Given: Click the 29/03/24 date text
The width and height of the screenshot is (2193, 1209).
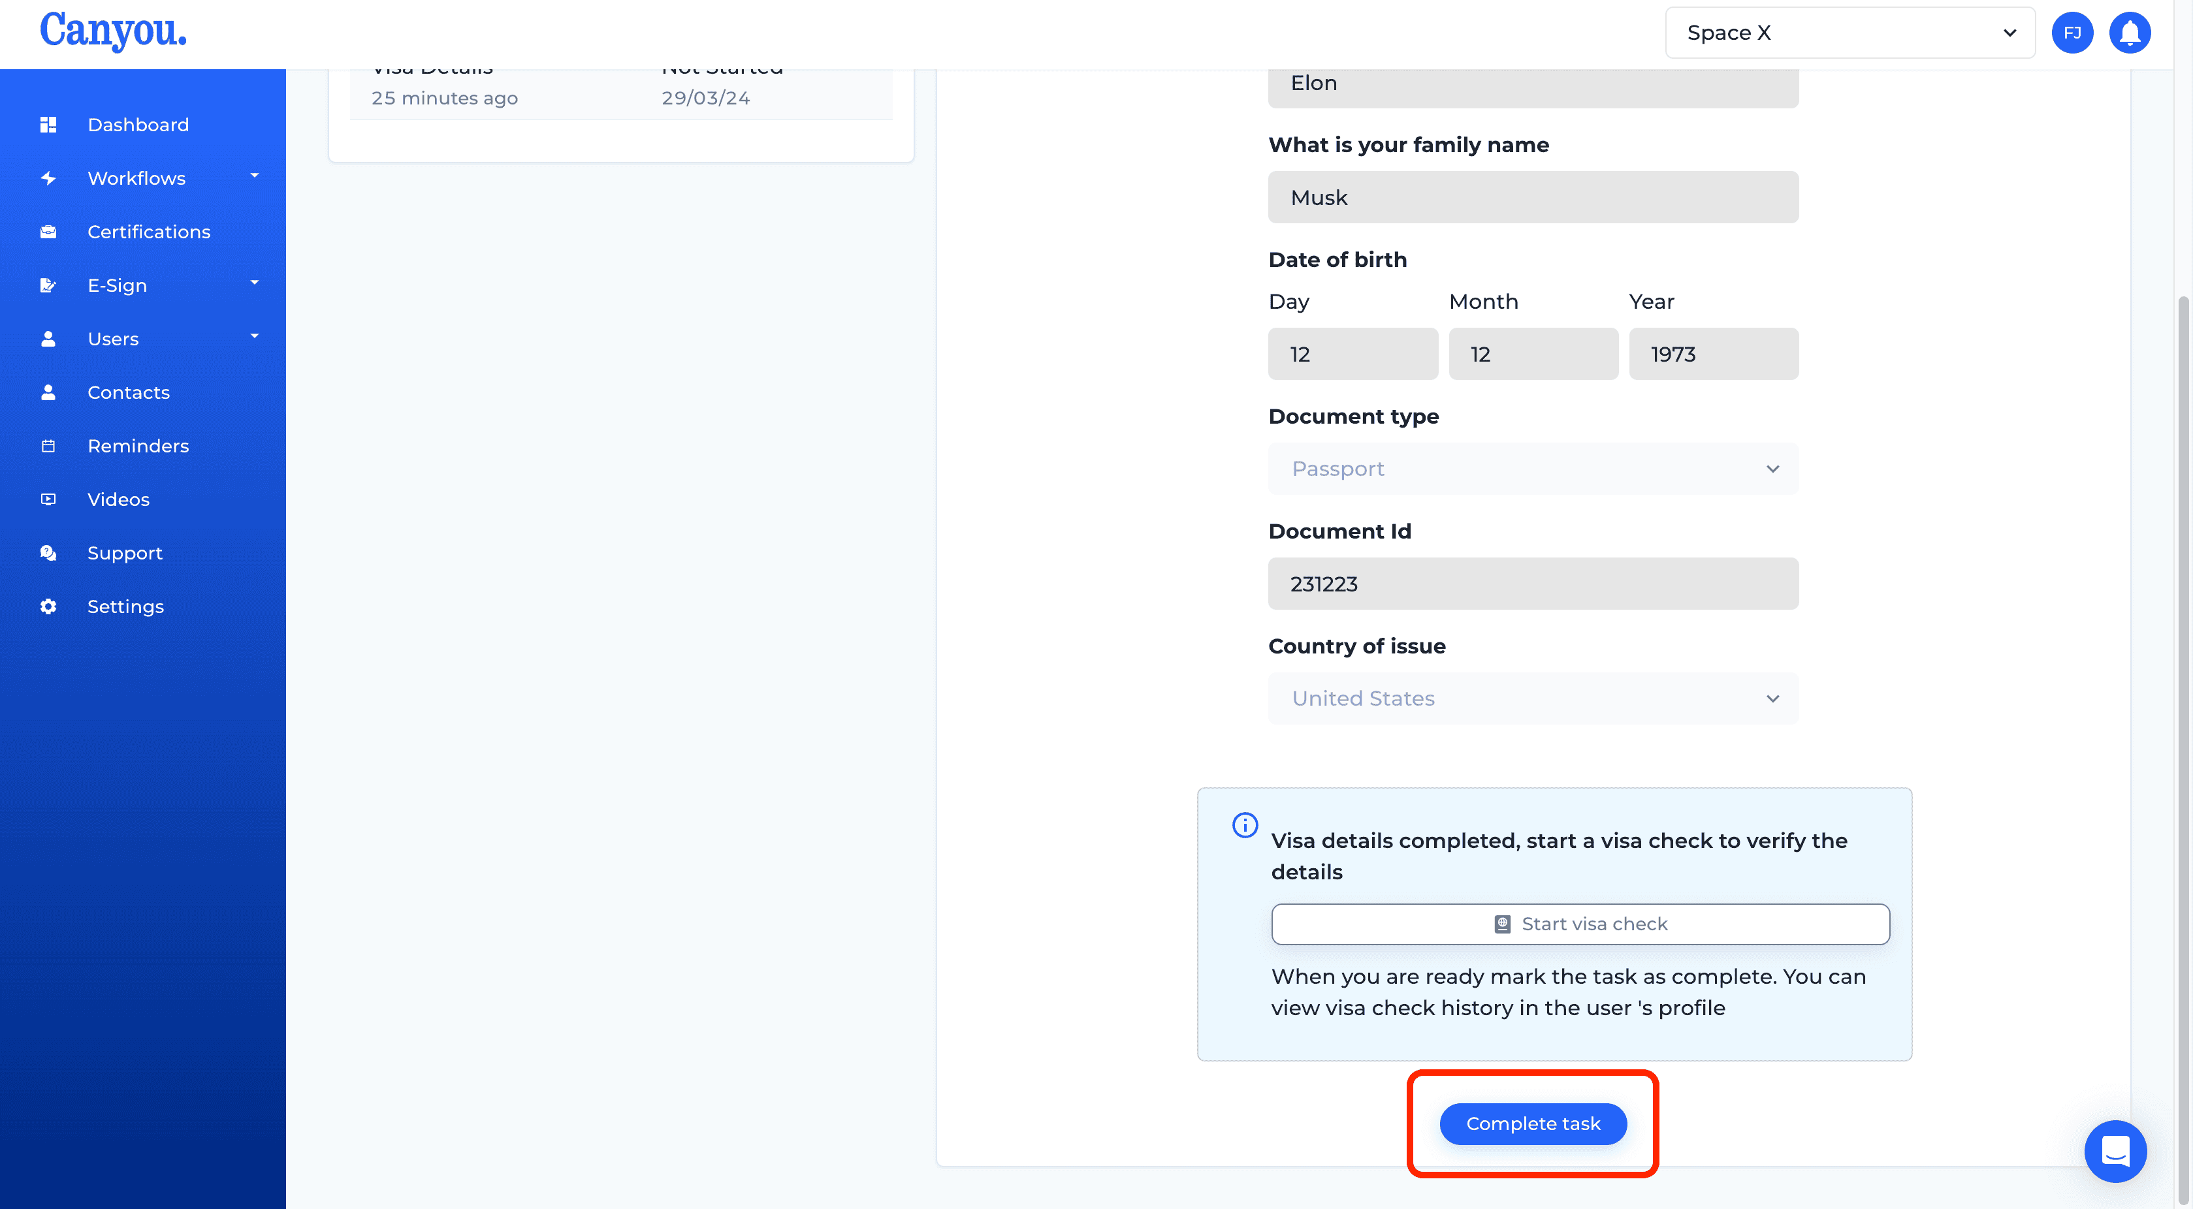Looking at the screenshot, I should coord(706,98).
